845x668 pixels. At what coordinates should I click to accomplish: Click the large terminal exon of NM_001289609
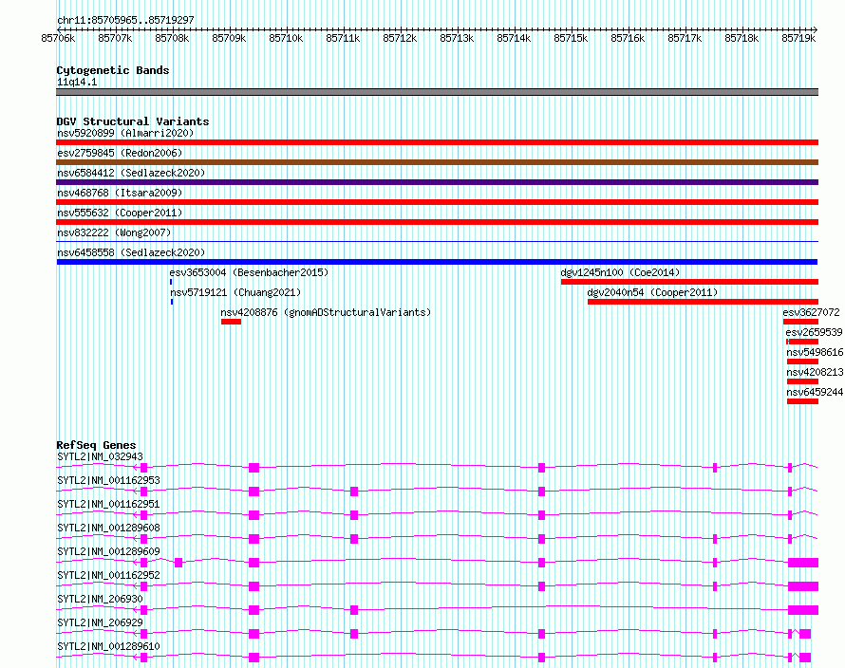pos(803,563)
